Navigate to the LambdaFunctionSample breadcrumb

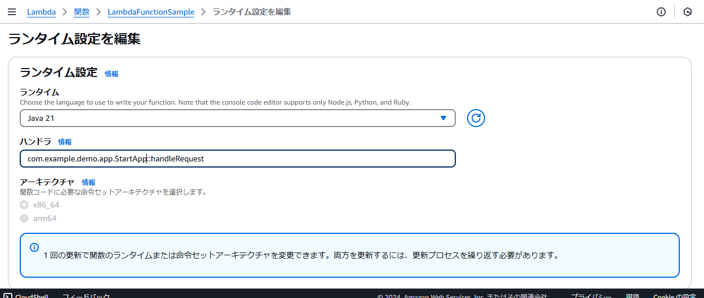151,12
